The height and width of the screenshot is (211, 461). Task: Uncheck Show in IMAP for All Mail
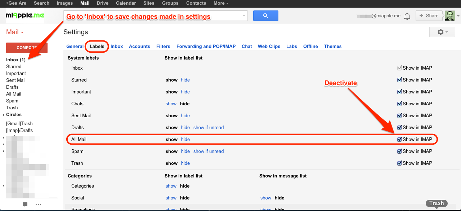click(399, 140)
